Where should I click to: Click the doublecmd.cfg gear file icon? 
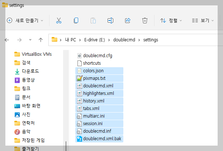pyautogui.click(x=79, y=56)
